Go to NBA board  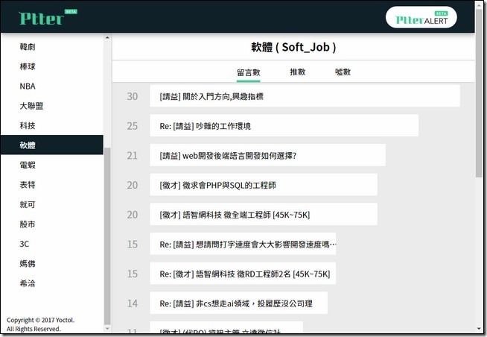[x=28, y=86]
